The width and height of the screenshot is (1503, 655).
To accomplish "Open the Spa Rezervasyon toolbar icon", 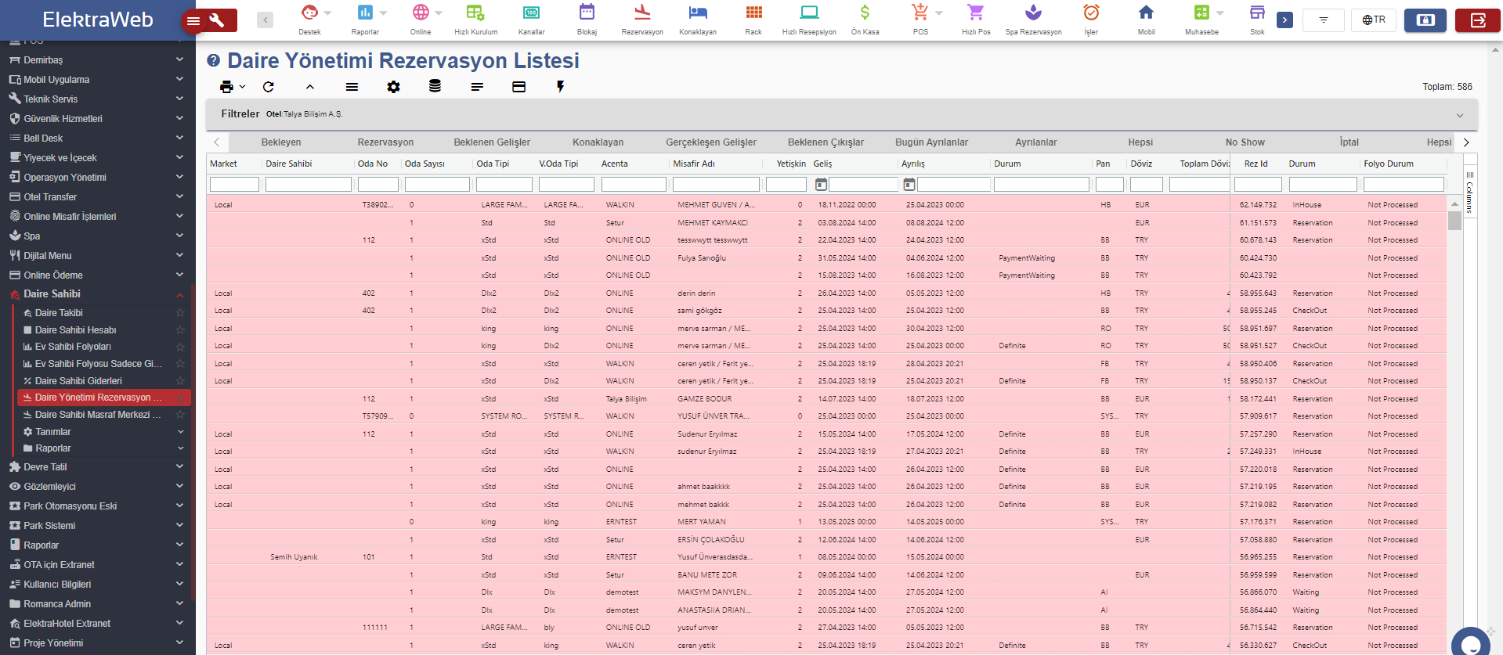I will [1033, 19].
